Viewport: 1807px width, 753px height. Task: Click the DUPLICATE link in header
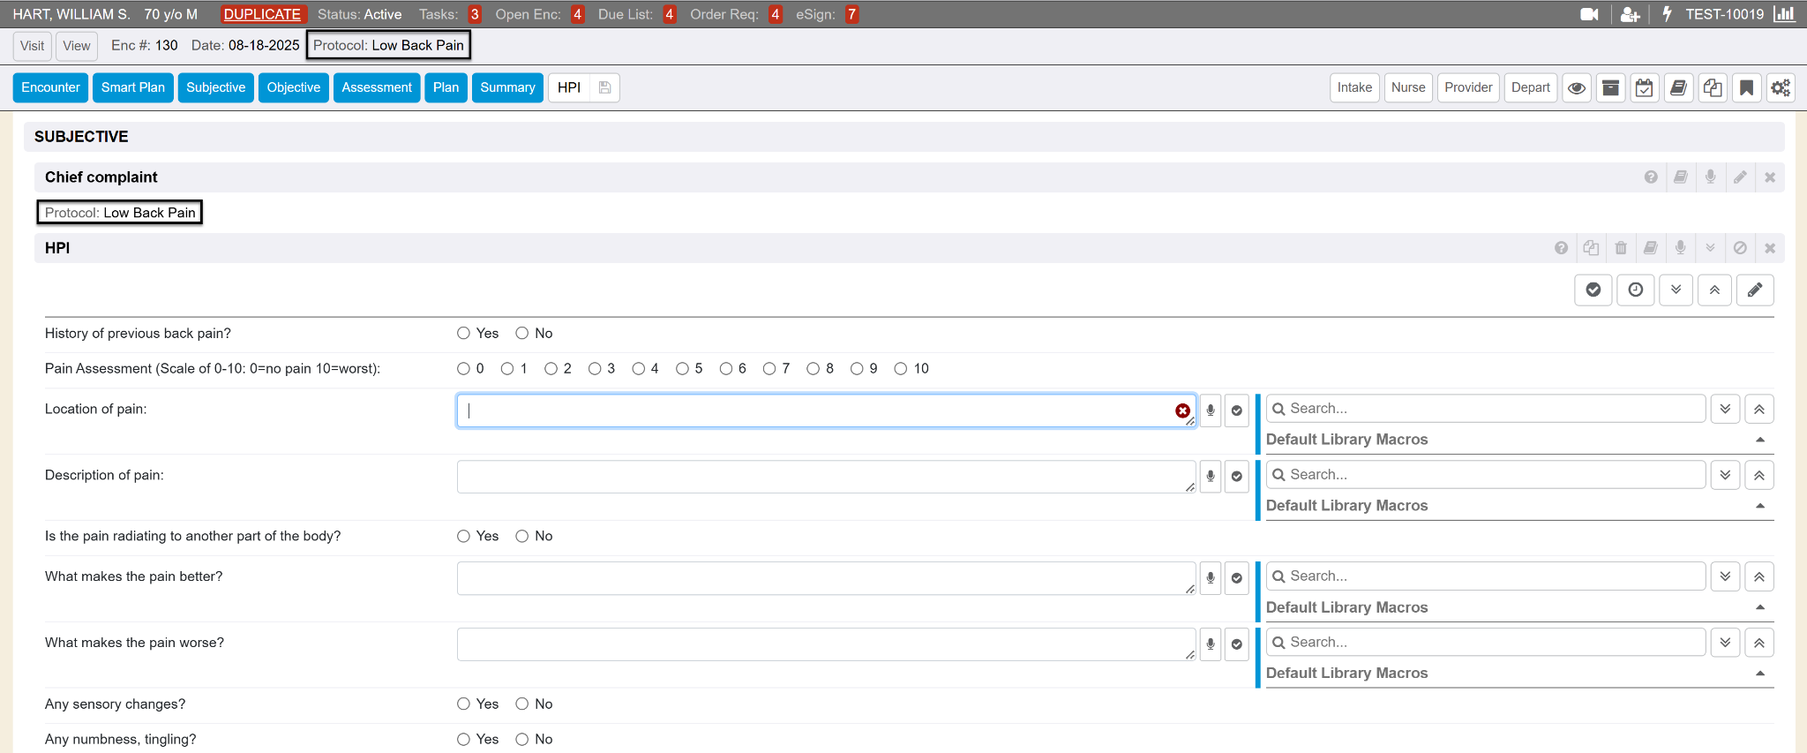coord(262,14)
